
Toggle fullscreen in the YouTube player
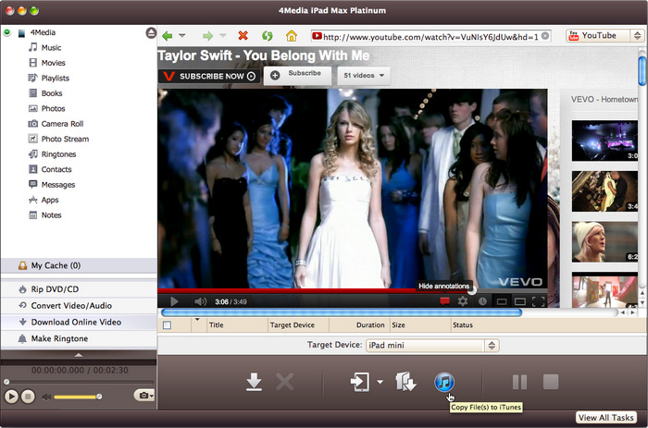[x=538, y=300]
